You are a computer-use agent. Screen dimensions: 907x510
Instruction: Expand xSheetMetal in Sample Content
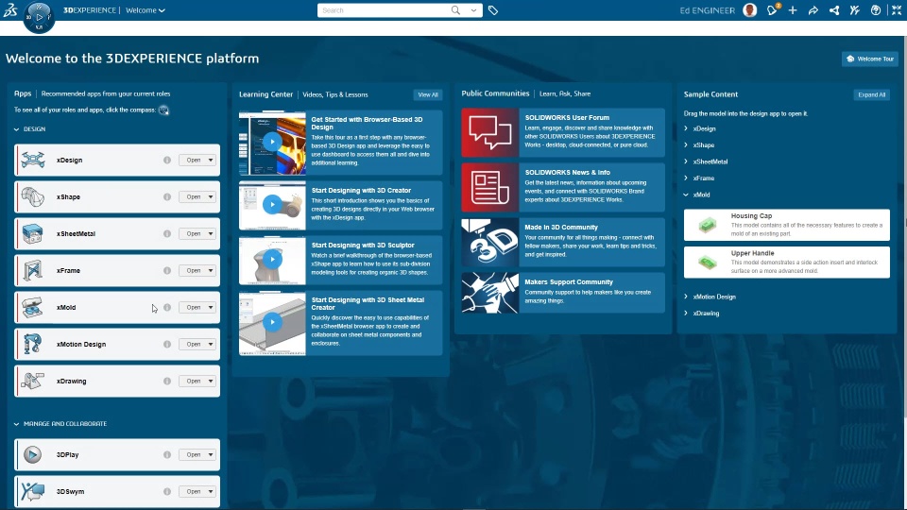pos(686,161)
